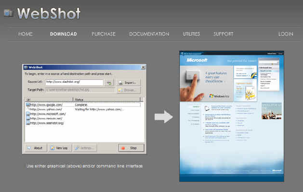303x192 pixels.
Task: Select the google.com list entry icon
Action: click(28, 105)
